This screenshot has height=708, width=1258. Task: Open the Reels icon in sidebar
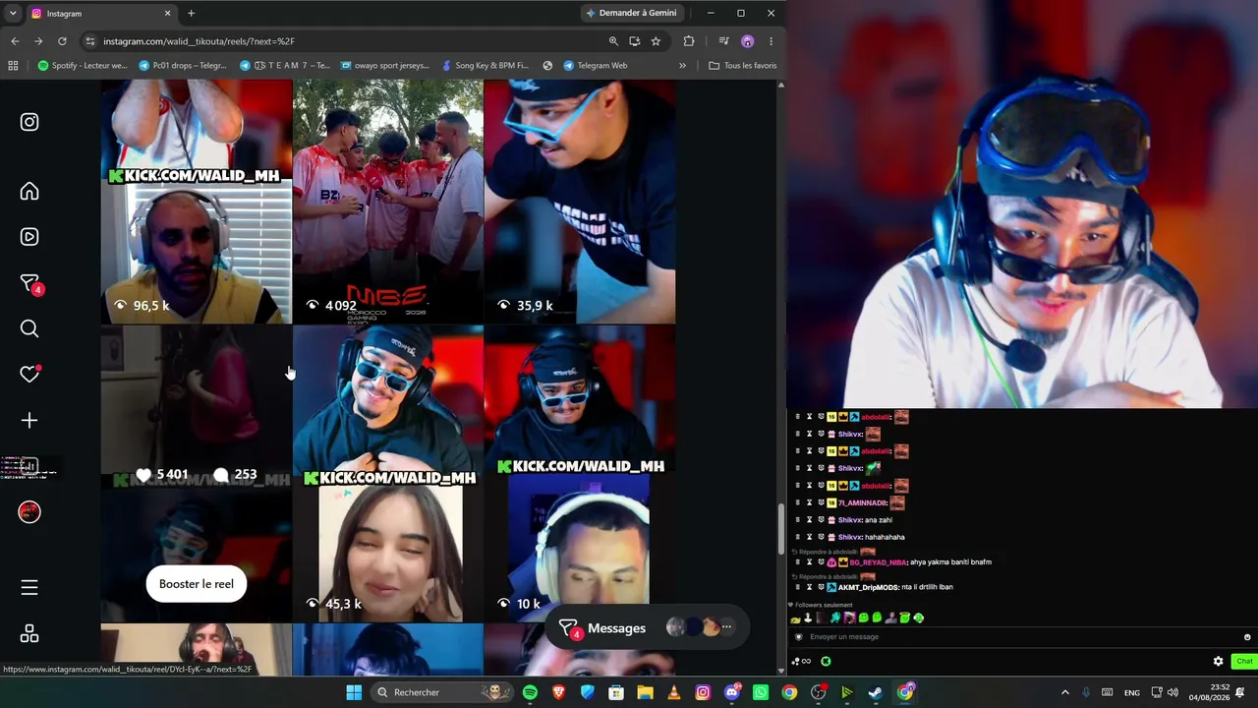29,237
